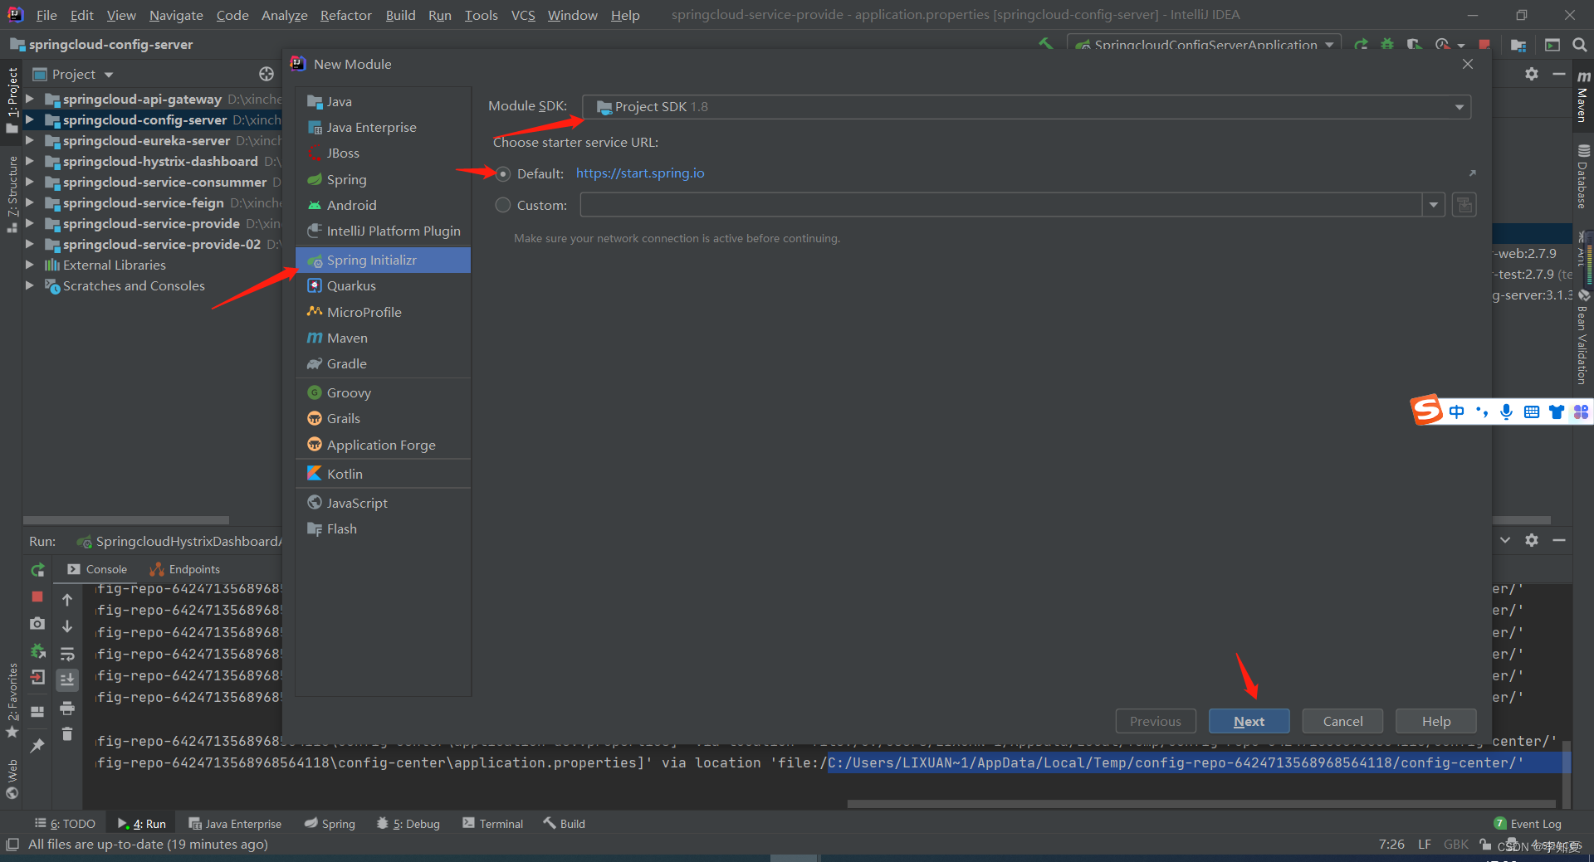Click the Search Everywhere magnifier icon

click(1579, 45)
